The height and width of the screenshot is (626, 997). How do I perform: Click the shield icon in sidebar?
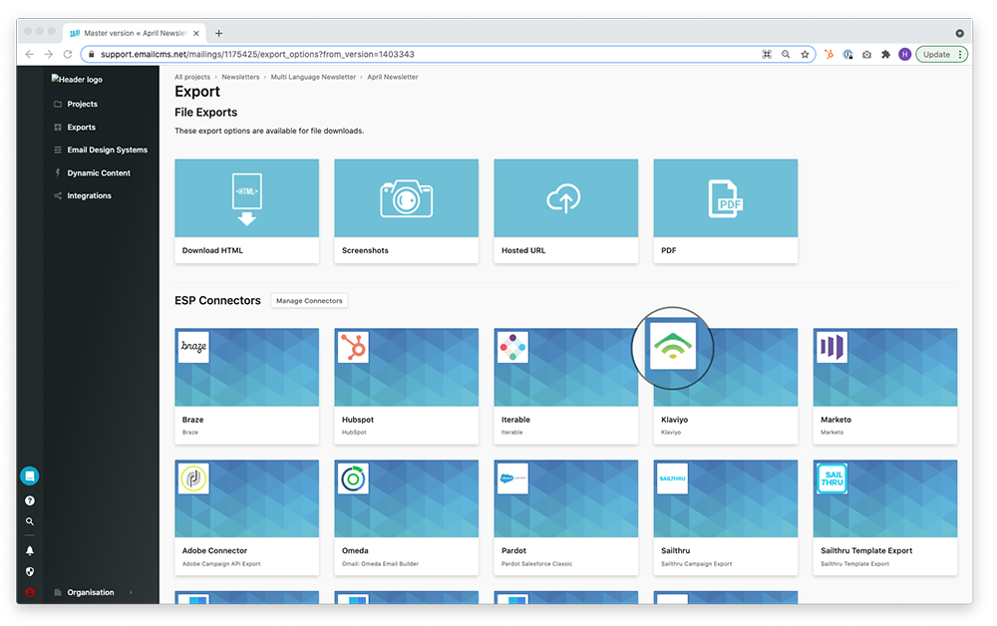[30, 571]
